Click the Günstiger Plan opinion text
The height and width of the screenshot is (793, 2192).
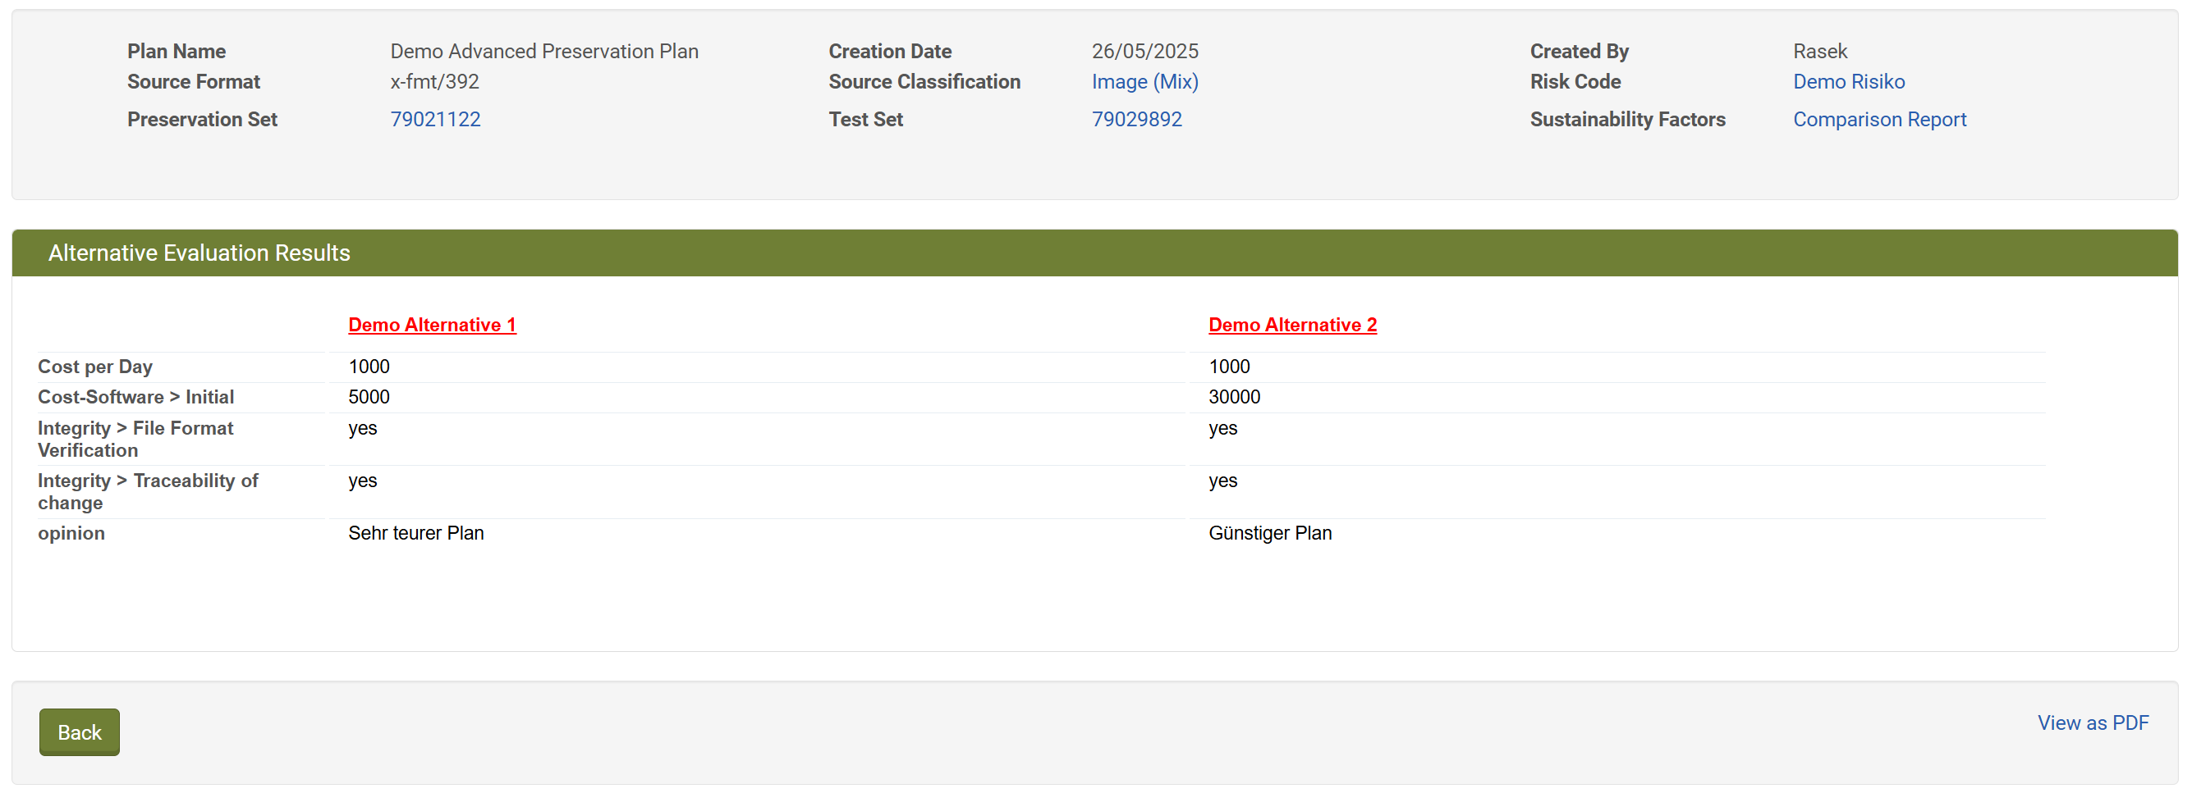click(1269, 533)
